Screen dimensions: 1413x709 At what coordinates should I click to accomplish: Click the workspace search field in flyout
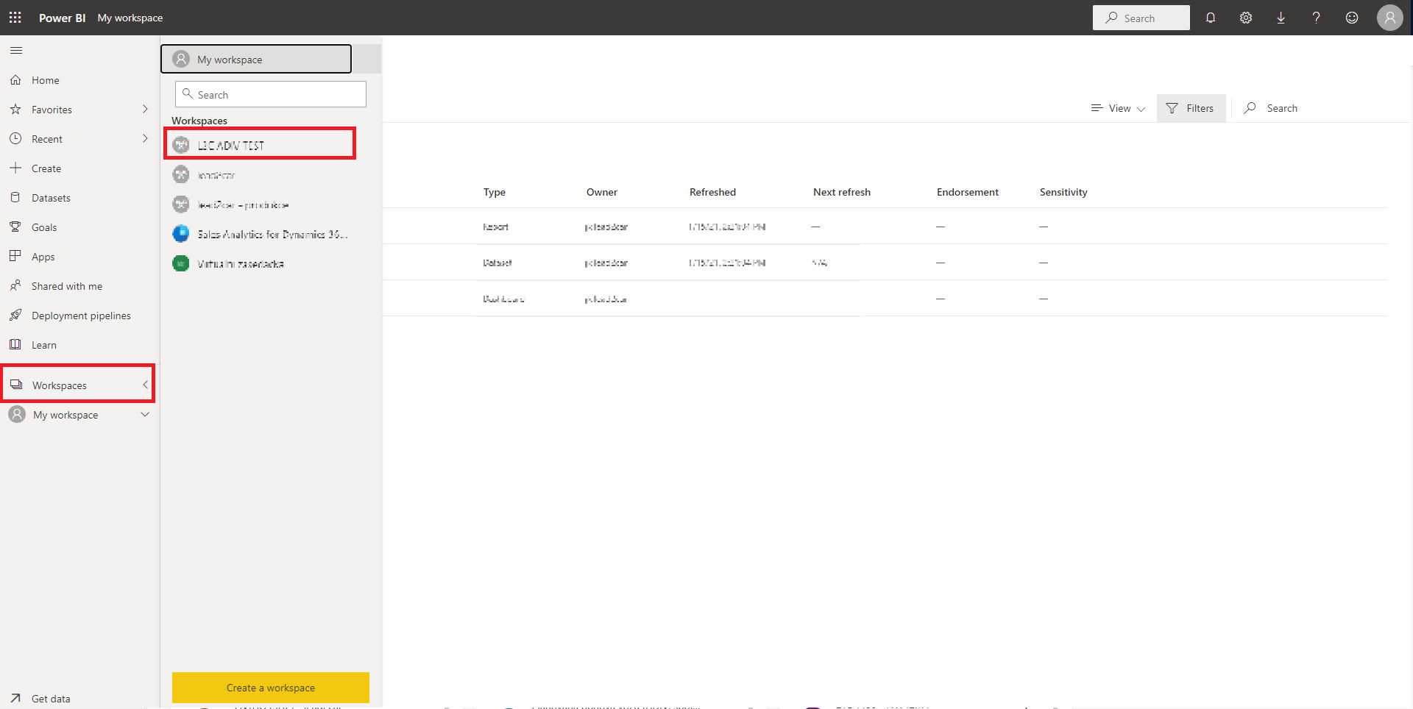click(x=271, y=95)
